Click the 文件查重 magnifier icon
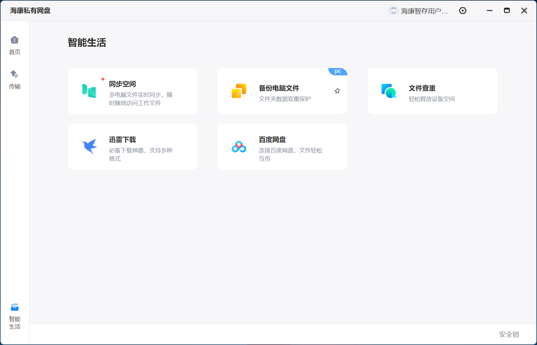The width and height of the screenshot is (537, 345). coord(389,91)
